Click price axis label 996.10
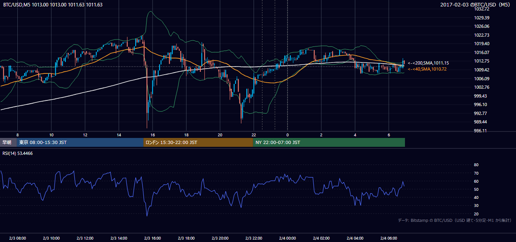516x242 pixels. click(x=480, y=104)
